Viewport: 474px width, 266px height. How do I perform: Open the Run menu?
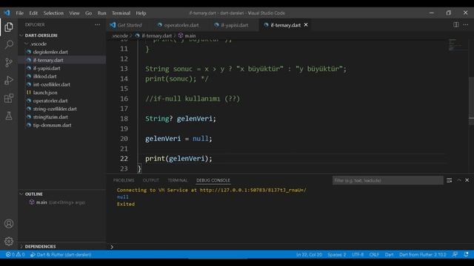click(x=102, y=13)
